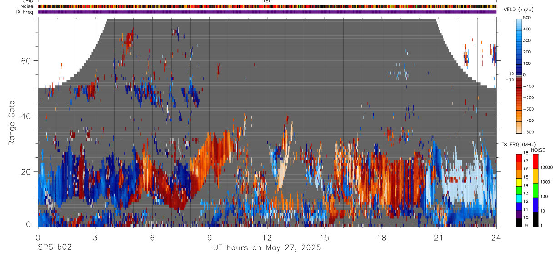
Task: Click the 'TX FRQ (MHz)' legend title
Action: click(x=518, y=145)
